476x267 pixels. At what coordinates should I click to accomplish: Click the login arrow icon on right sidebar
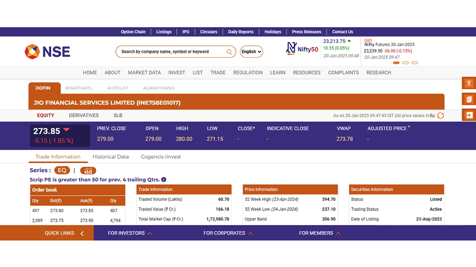coord(469,115)
